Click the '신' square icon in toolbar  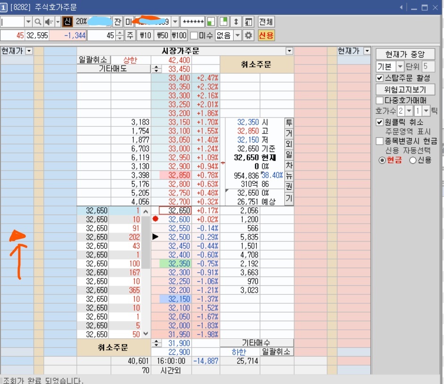click(67, 22)
